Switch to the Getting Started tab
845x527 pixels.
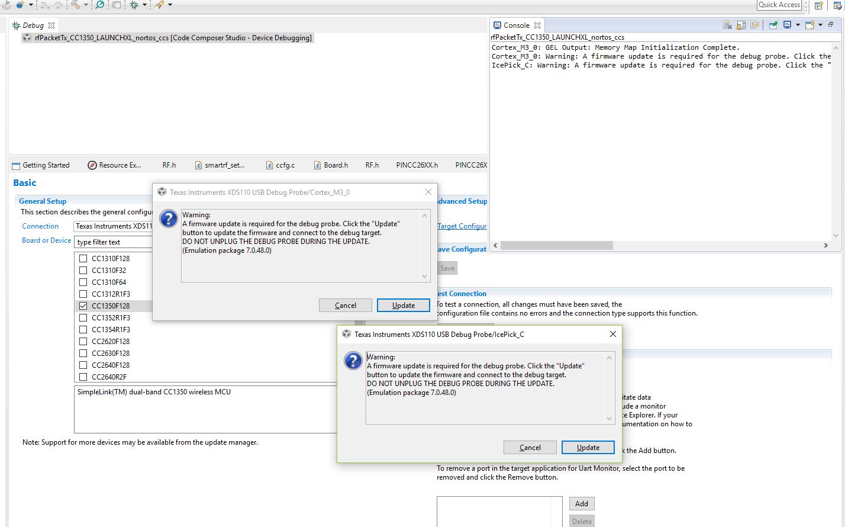coord(41,165)
